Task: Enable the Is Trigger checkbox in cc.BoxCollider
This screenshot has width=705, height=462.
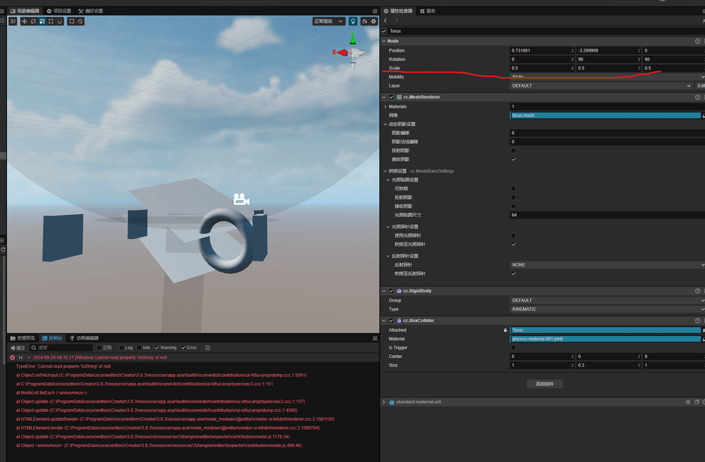Action: click(513, 348)
